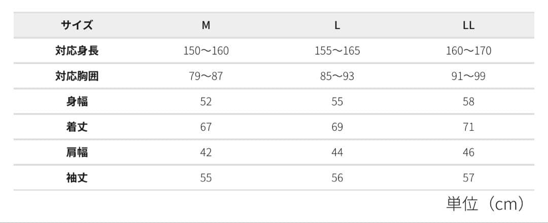This screenshot has height=223, width=548.
Task: Click the 着丈 value 69 for L
Action: pyautogui.click(x=337, y=127)
